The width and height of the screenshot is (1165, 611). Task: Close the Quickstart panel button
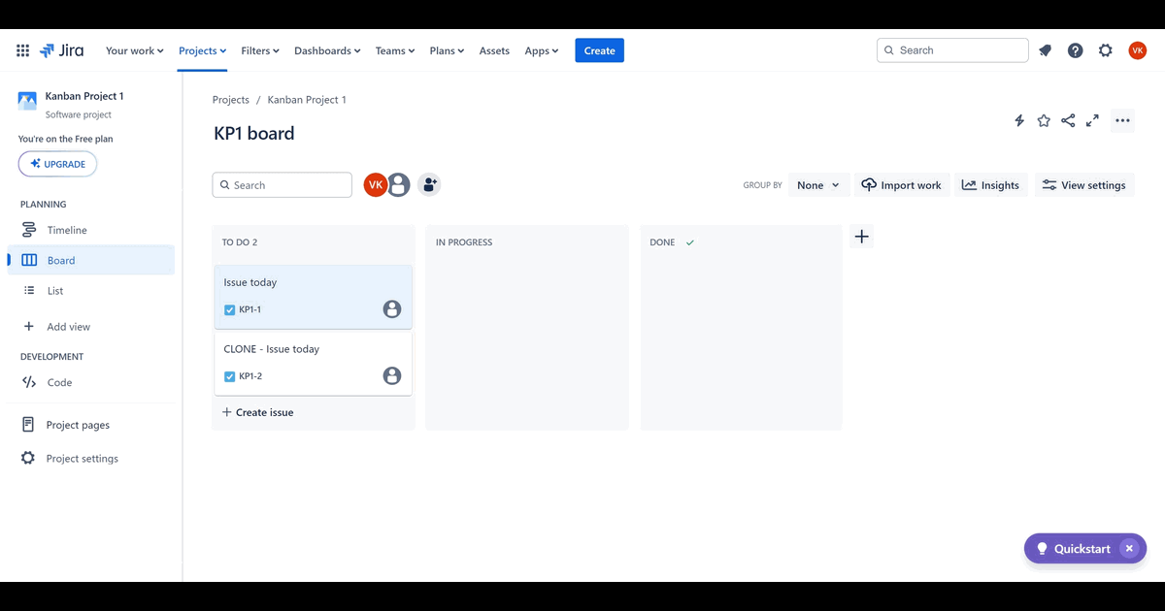1128,548
